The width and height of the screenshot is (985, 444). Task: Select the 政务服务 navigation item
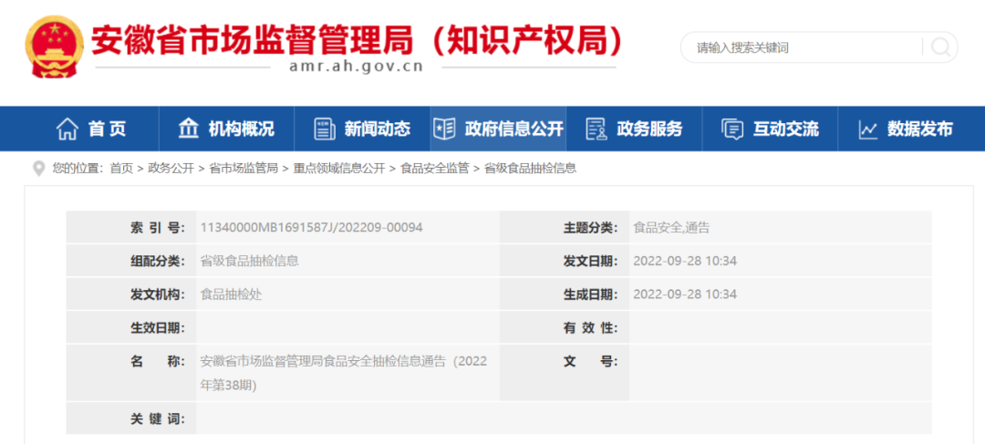[x=649, y=129]
